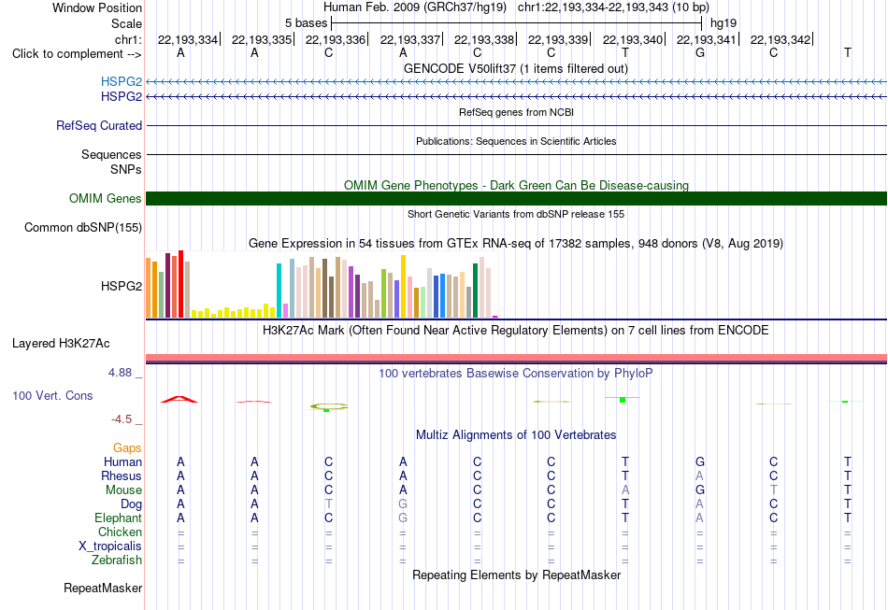Click the Sequences track label
Screen dimensions: 888x610
[x=111, y=154]
